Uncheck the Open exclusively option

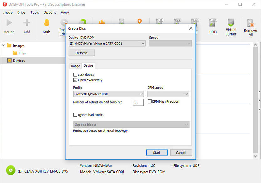(75, 80)
